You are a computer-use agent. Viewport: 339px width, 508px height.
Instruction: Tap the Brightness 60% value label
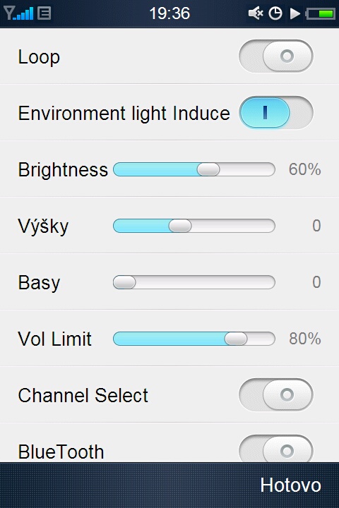tap(304, 169)
